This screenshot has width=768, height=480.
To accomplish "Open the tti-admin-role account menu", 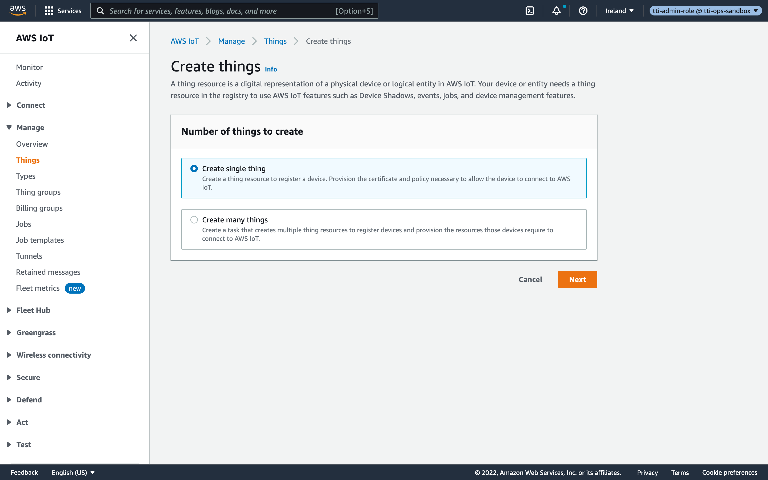I will [x=705, y=10].
